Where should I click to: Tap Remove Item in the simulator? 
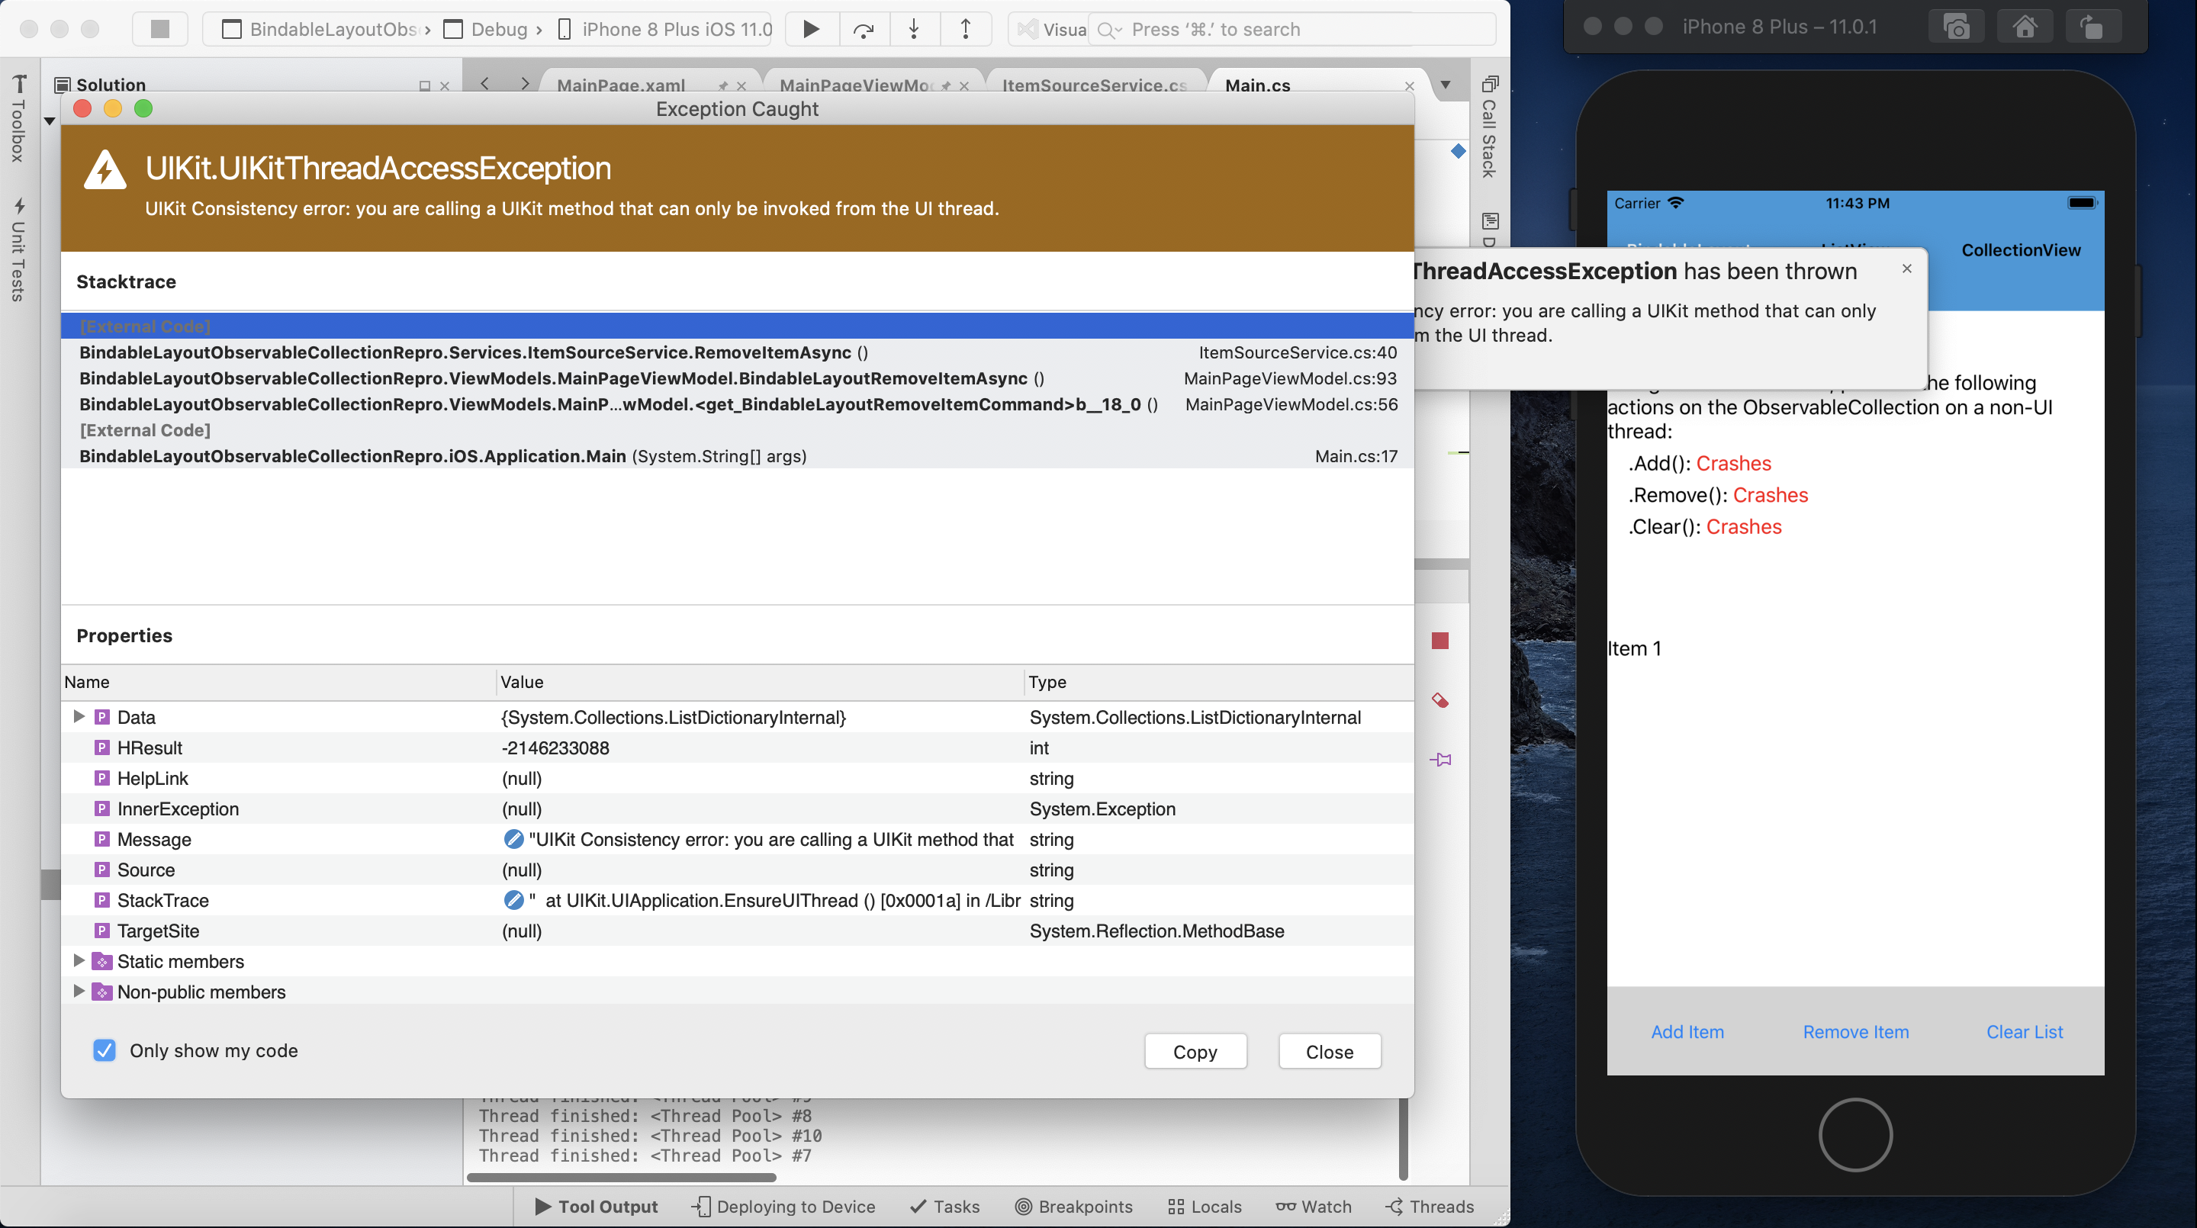tap(1855, 1032)
